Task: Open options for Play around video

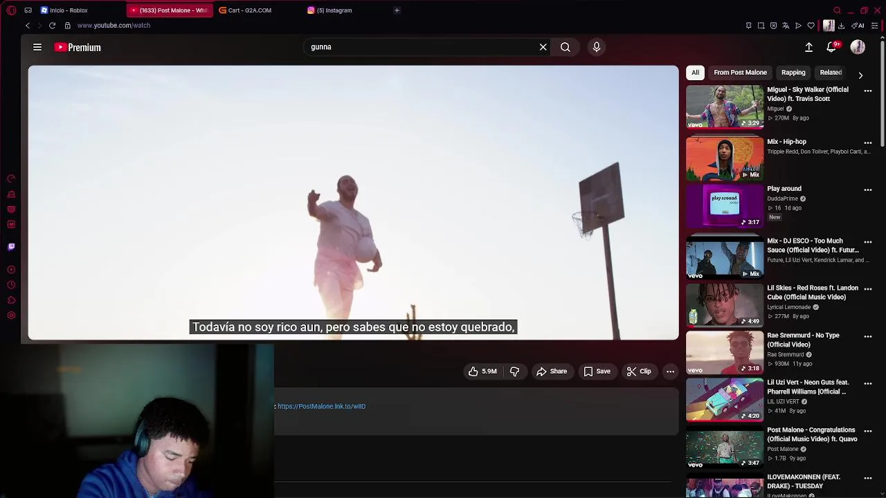Action: point(868,190)
